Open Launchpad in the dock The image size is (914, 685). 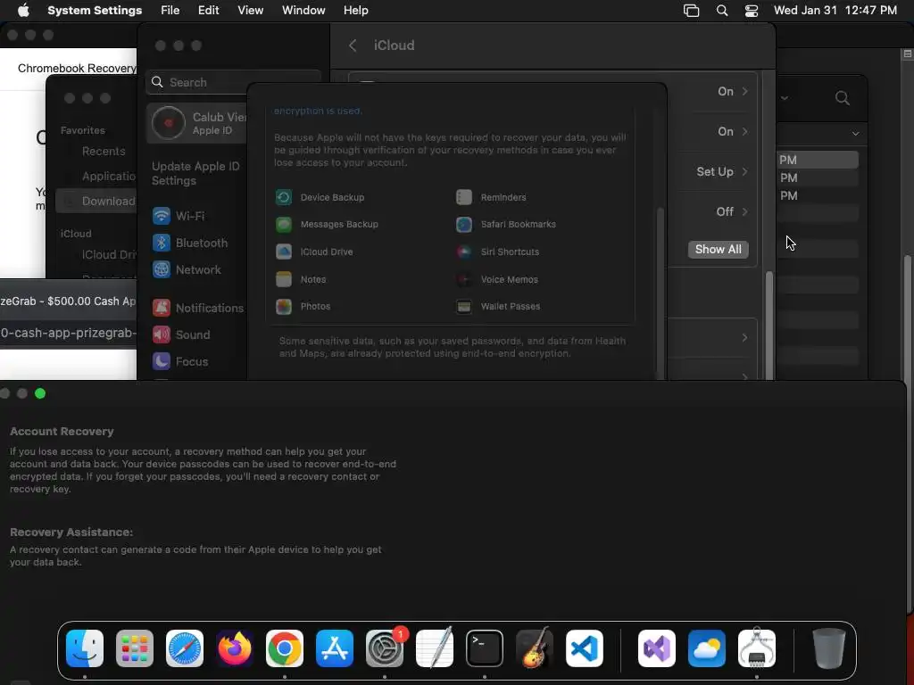135,648
